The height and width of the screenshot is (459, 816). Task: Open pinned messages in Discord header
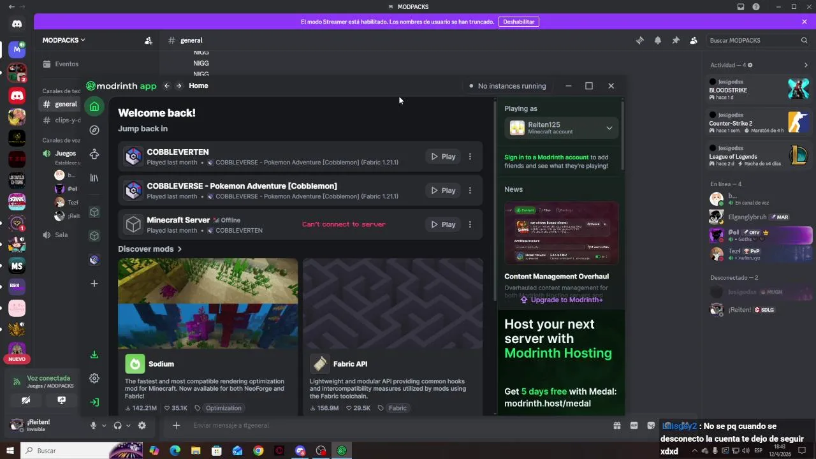(676, 40)
